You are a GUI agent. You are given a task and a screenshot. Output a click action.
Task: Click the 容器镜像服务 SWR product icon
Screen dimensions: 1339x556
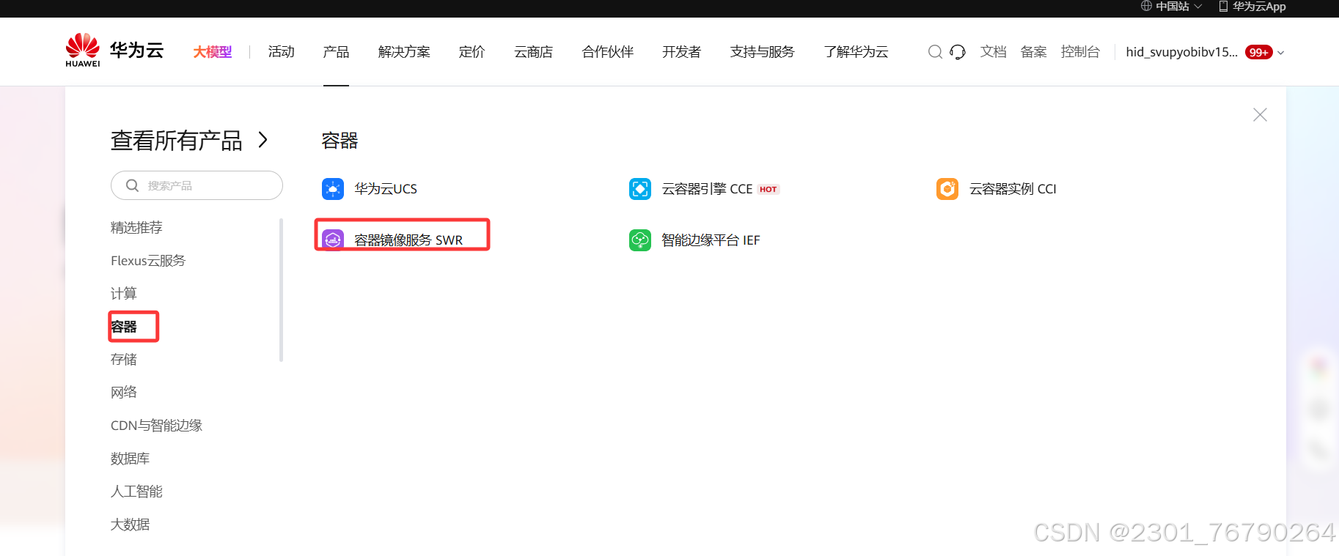point(333,240)
